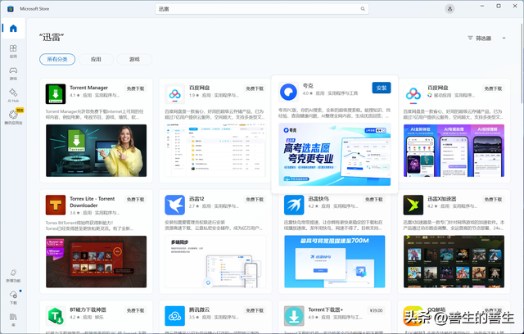
Task: Click the title text 腾讯微云
Action: (x=199, y=309)
